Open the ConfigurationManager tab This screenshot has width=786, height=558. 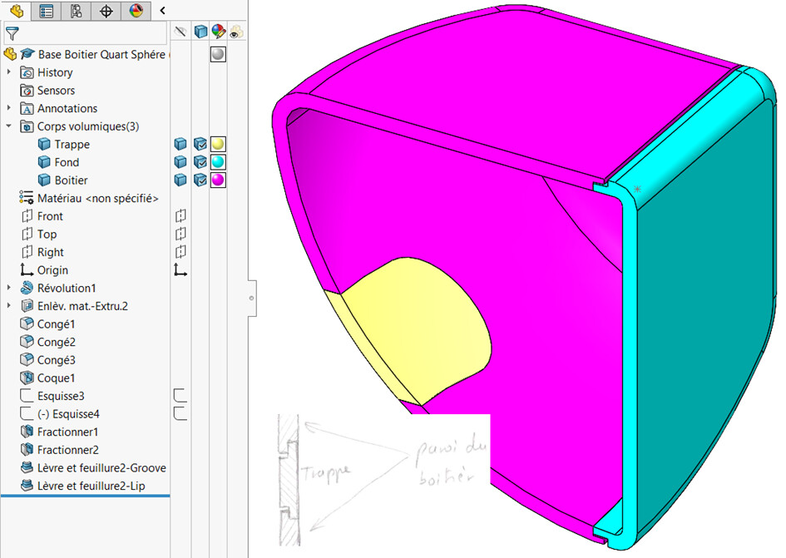pyautogui.click(x=77, y=11)
